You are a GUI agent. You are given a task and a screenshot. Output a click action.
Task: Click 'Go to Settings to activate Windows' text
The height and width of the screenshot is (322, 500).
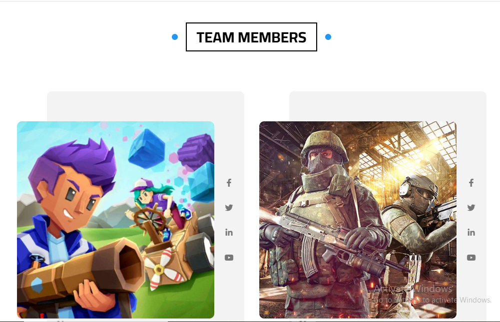click(x=433, y=300)
